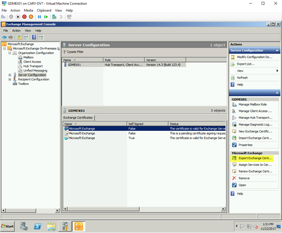This screenshot has height=233, width=282.
Task: Click the VM Checkpoint toolbar icon
Action: click(x=54, y=17)
